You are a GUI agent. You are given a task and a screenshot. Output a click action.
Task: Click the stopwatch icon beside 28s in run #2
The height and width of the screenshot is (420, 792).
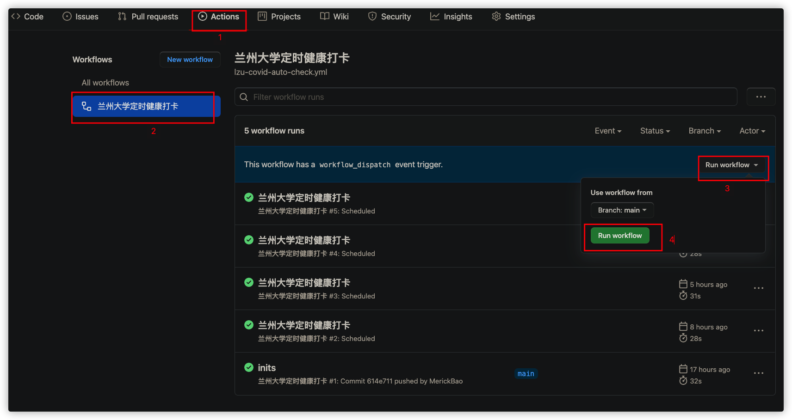pos(683,338)
